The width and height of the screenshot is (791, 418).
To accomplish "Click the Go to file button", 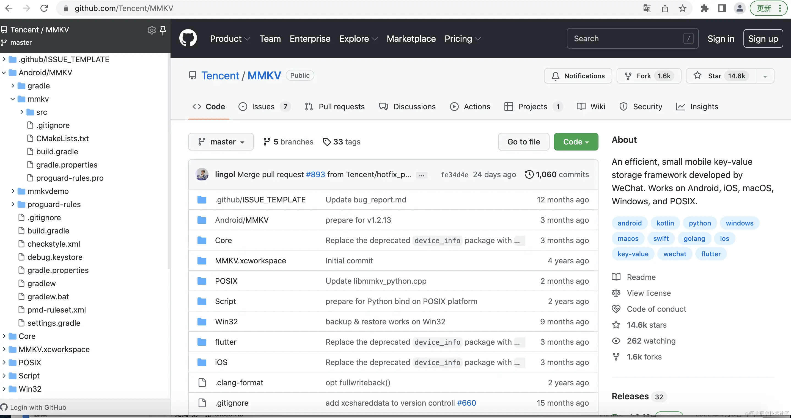I will 523,142.
